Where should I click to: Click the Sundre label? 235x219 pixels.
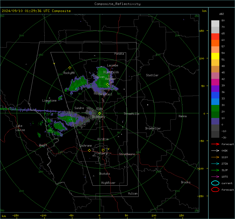pyautogui.click(x=79, y=108)
